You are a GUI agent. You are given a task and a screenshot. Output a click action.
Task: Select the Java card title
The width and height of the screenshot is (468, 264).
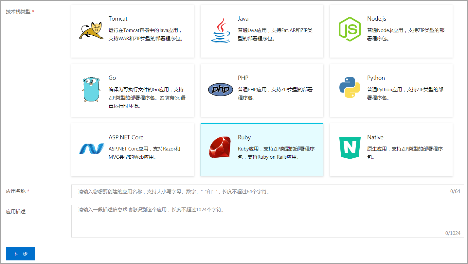point(243,19)
